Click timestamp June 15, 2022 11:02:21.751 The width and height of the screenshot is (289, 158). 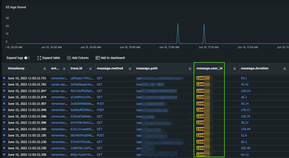[27, 78]
